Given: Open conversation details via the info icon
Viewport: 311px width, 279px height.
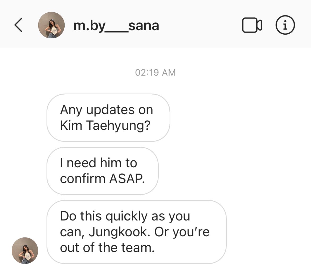Looking at the screenshot, I should (285, 25).
